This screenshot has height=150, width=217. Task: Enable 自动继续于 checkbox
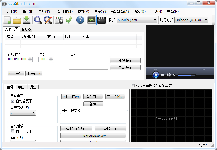[x=12, y=131]
